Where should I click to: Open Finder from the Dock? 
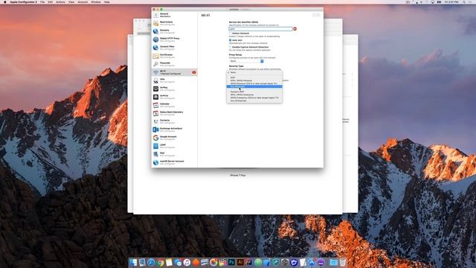point(133,262)
